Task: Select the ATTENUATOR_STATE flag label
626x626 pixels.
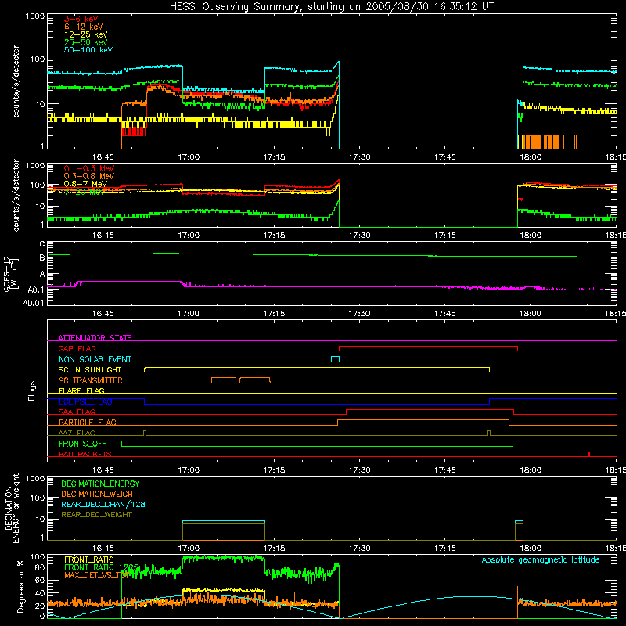Action: [95, 338]
